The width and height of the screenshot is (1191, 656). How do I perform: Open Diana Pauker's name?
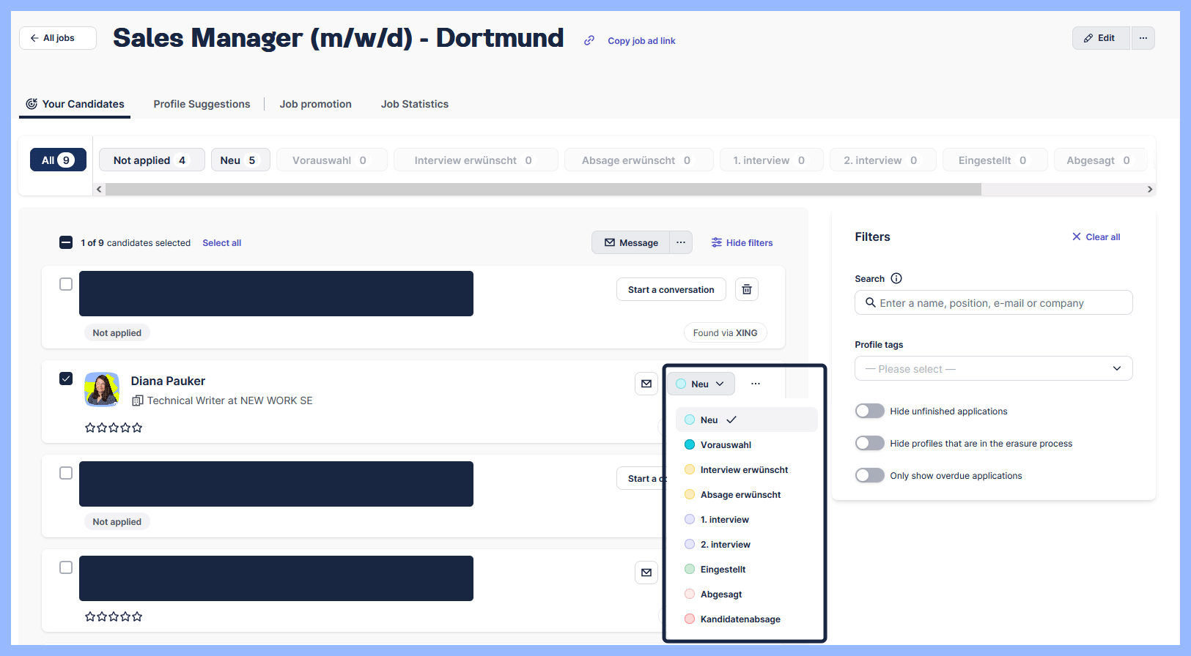click(x=168, y=381)
